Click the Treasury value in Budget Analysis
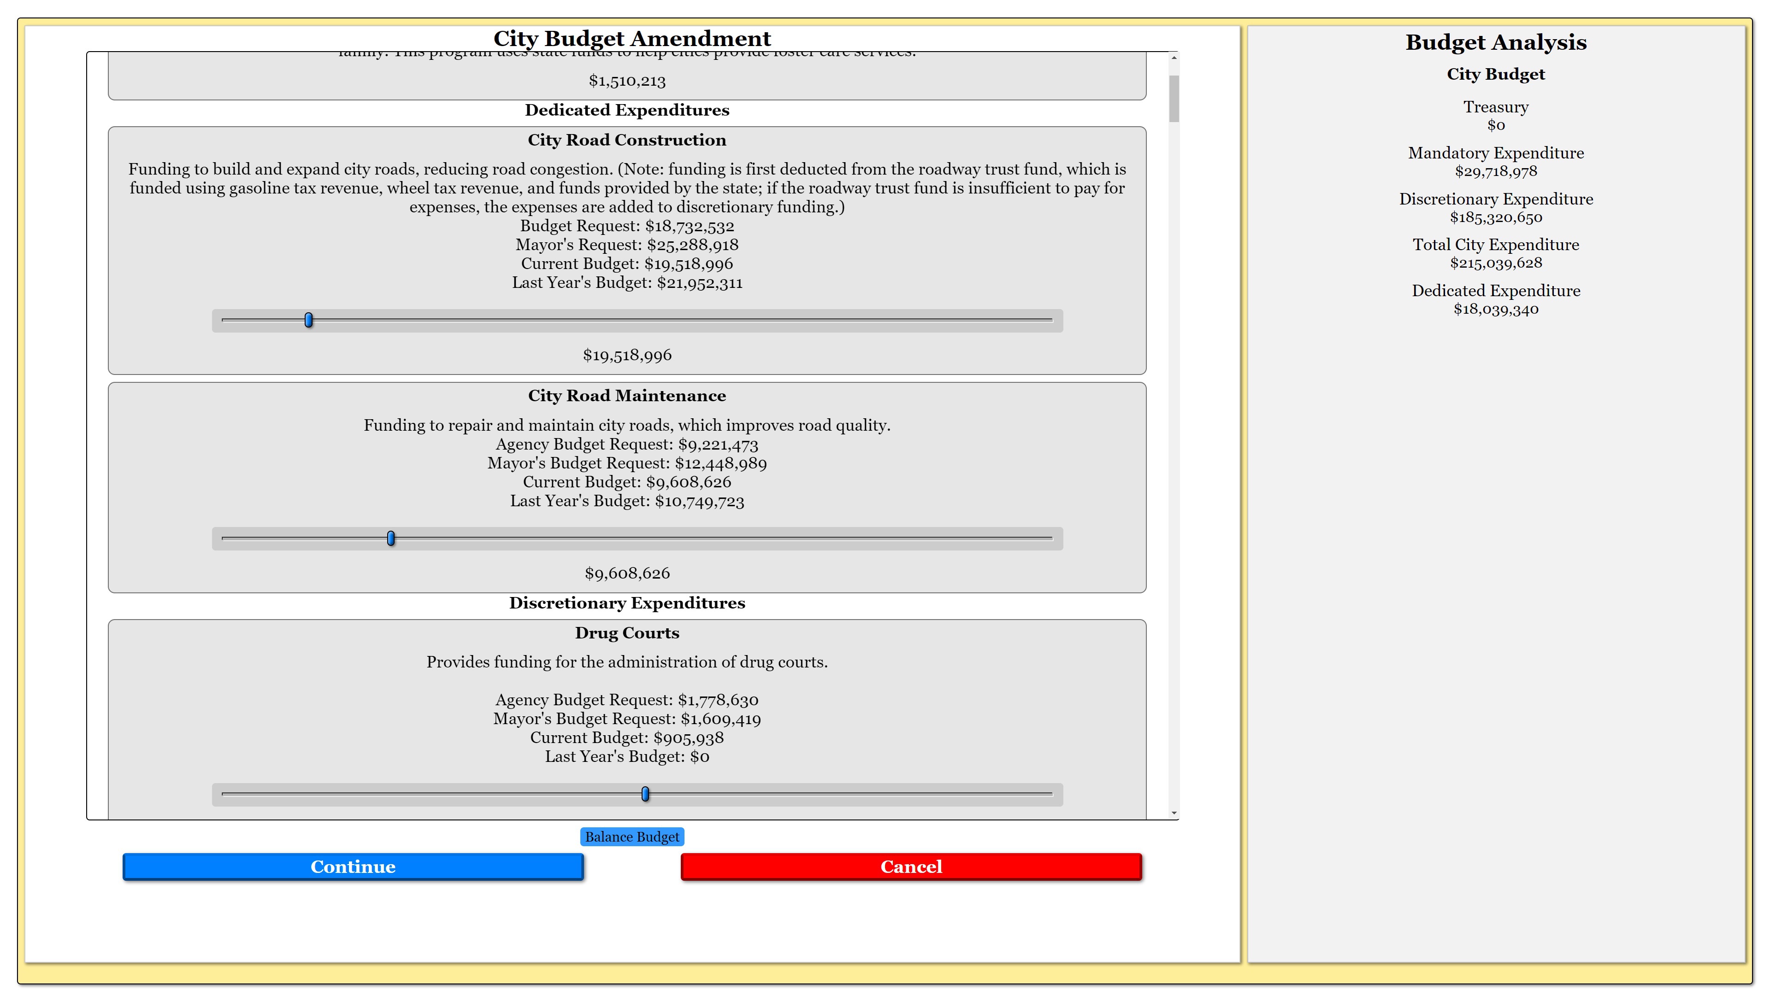Screen dimensions: 1770x995 1495,125
